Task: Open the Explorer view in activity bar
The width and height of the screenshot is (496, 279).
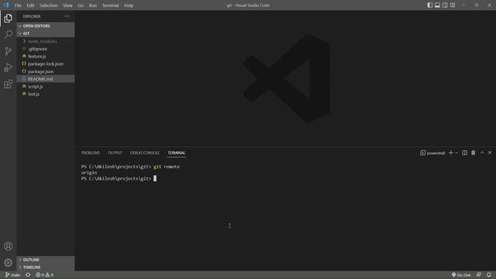Action: pos(9,19)
